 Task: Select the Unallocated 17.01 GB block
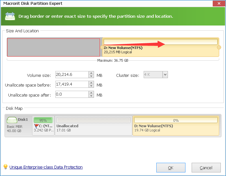pos(93,126)
